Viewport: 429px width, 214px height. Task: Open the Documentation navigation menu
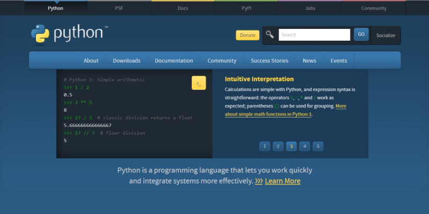pyautogui.click(x=174, y=60)
